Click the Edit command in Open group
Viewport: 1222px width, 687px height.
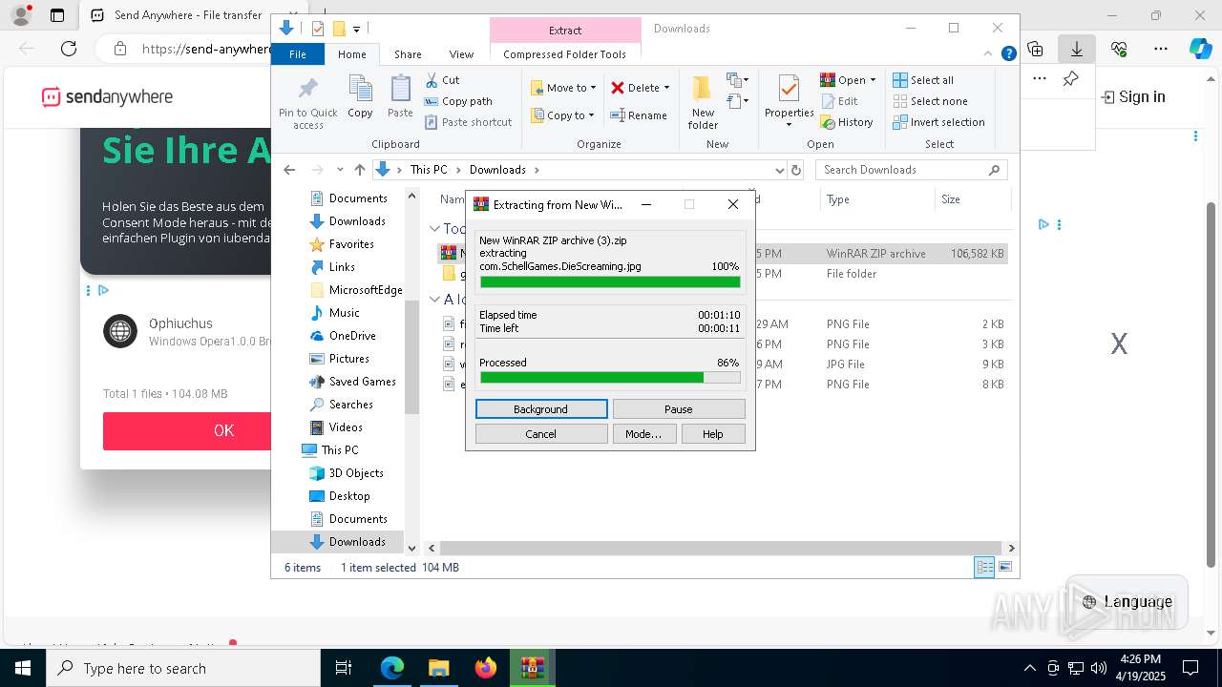[839, 101]
